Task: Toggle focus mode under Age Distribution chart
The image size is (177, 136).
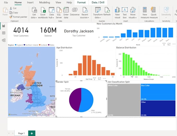Action: (99, 79)
